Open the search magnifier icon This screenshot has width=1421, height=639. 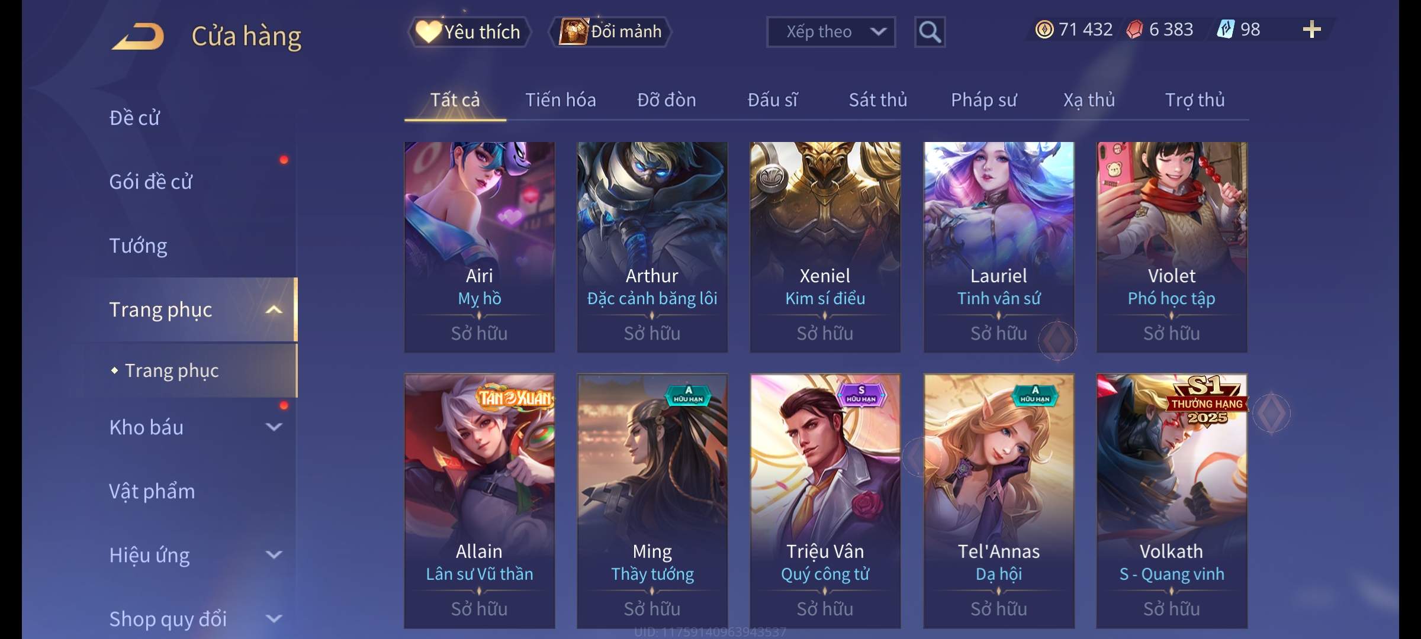[x=930, y=32]
